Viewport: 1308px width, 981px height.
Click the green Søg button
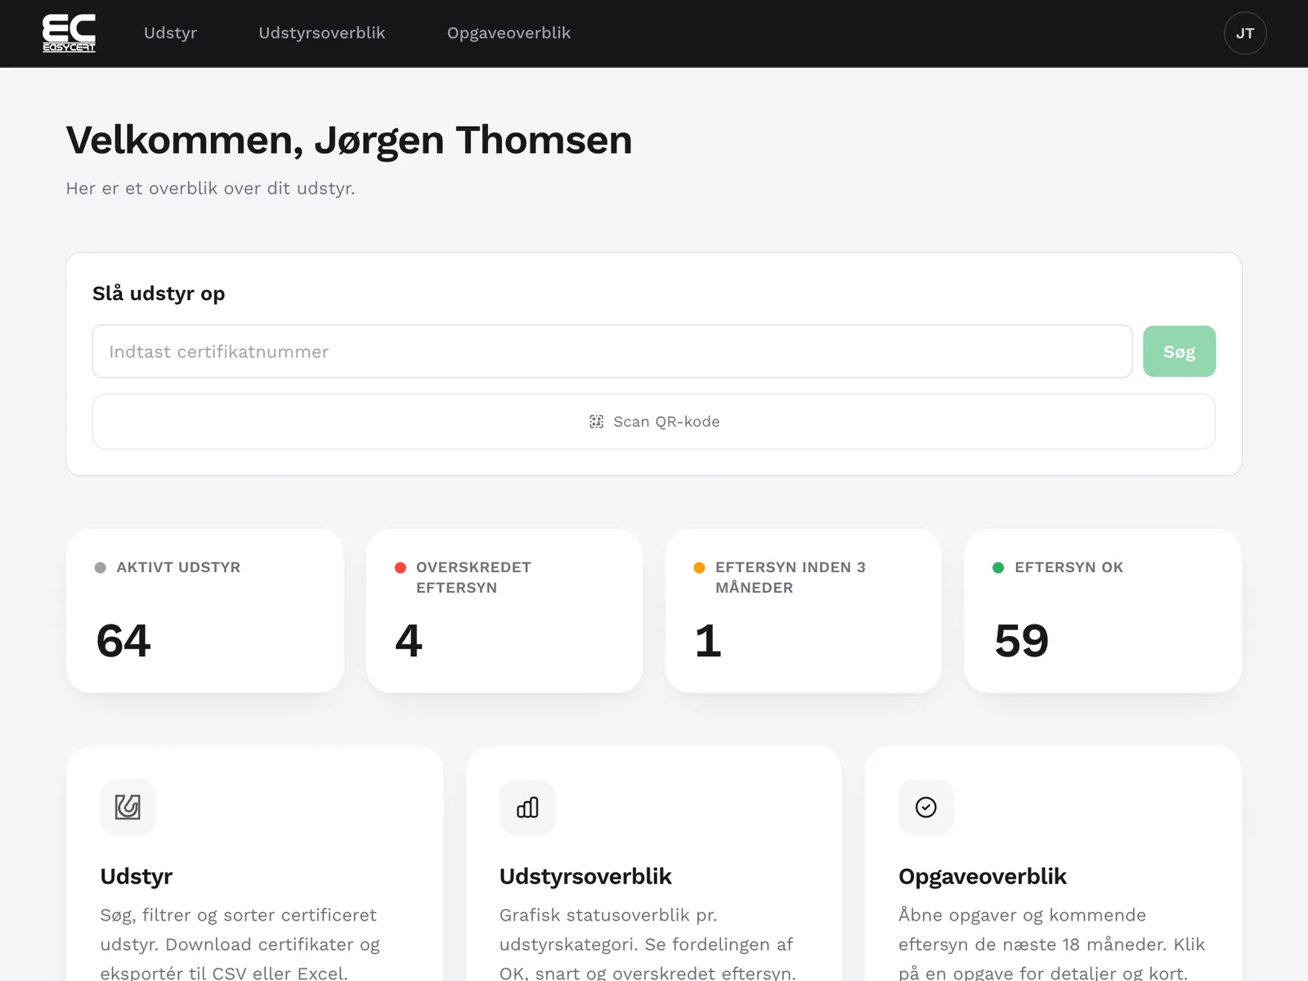[1179, 352]
